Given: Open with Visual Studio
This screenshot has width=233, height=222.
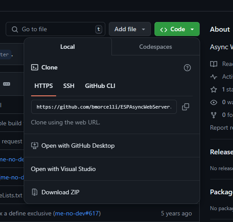Looking at the screenshot, I should click(112, 169).
